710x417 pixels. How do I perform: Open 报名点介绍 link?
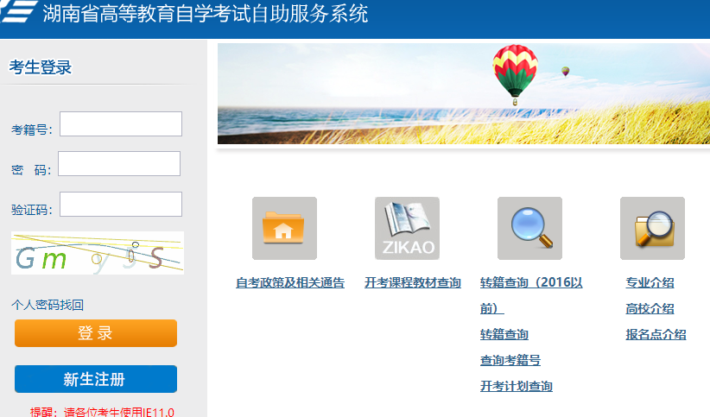point(656,335)
